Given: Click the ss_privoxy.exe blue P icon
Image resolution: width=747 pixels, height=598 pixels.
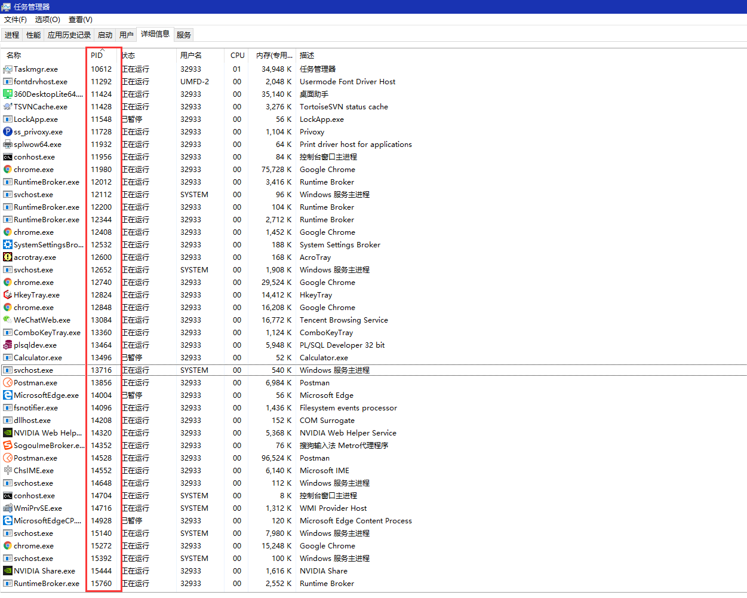Looking at the screenshot, I should coord(8,132).
